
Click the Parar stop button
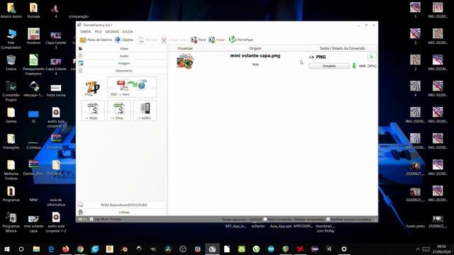tap(199, 40)
